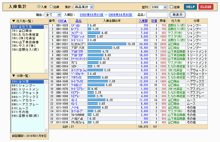Open product link in row 610-1023

click(x=74, y=100)
